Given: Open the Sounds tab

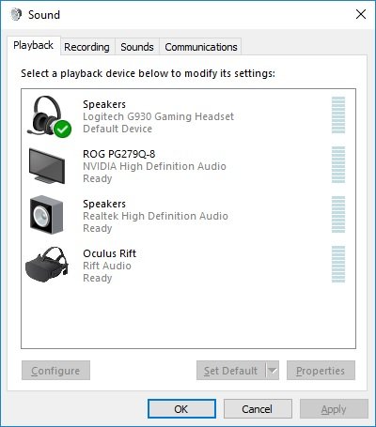Looking at the screenshot, I should [x=137, y=47].
